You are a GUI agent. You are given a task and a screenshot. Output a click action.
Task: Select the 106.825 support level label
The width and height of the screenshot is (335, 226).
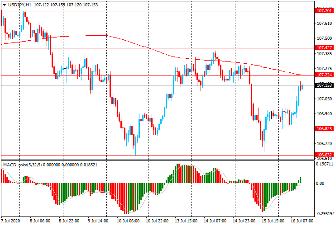[x=324, y=128]
